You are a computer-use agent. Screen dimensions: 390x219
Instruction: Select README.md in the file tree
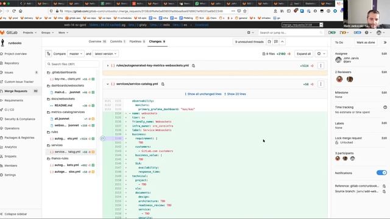63,105
